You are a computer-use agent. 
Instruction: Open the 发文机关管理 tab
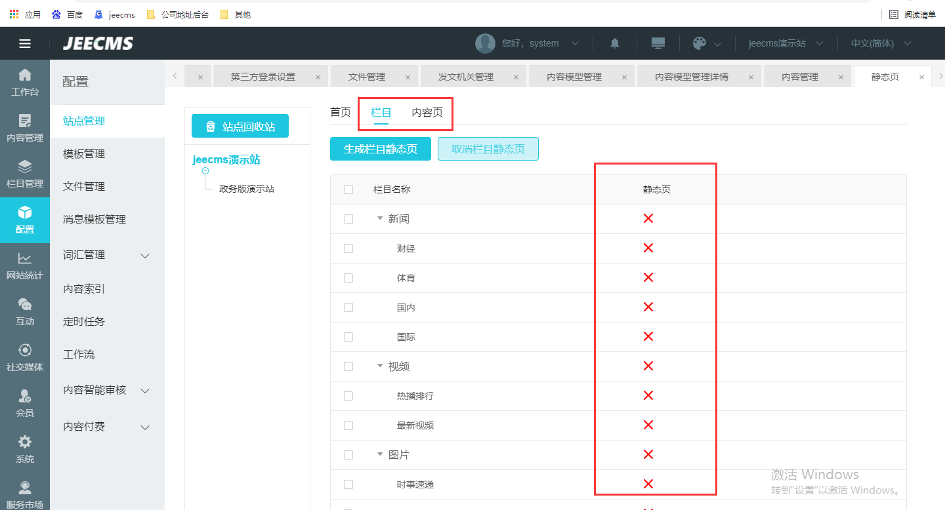(466, 77)
